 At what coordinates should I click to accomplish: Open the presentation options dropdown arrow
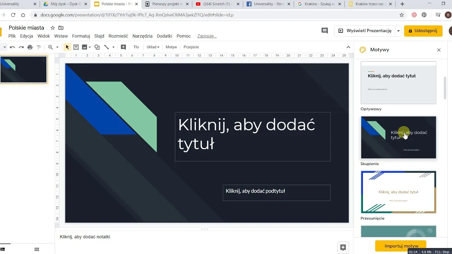(x=398, y=31)
